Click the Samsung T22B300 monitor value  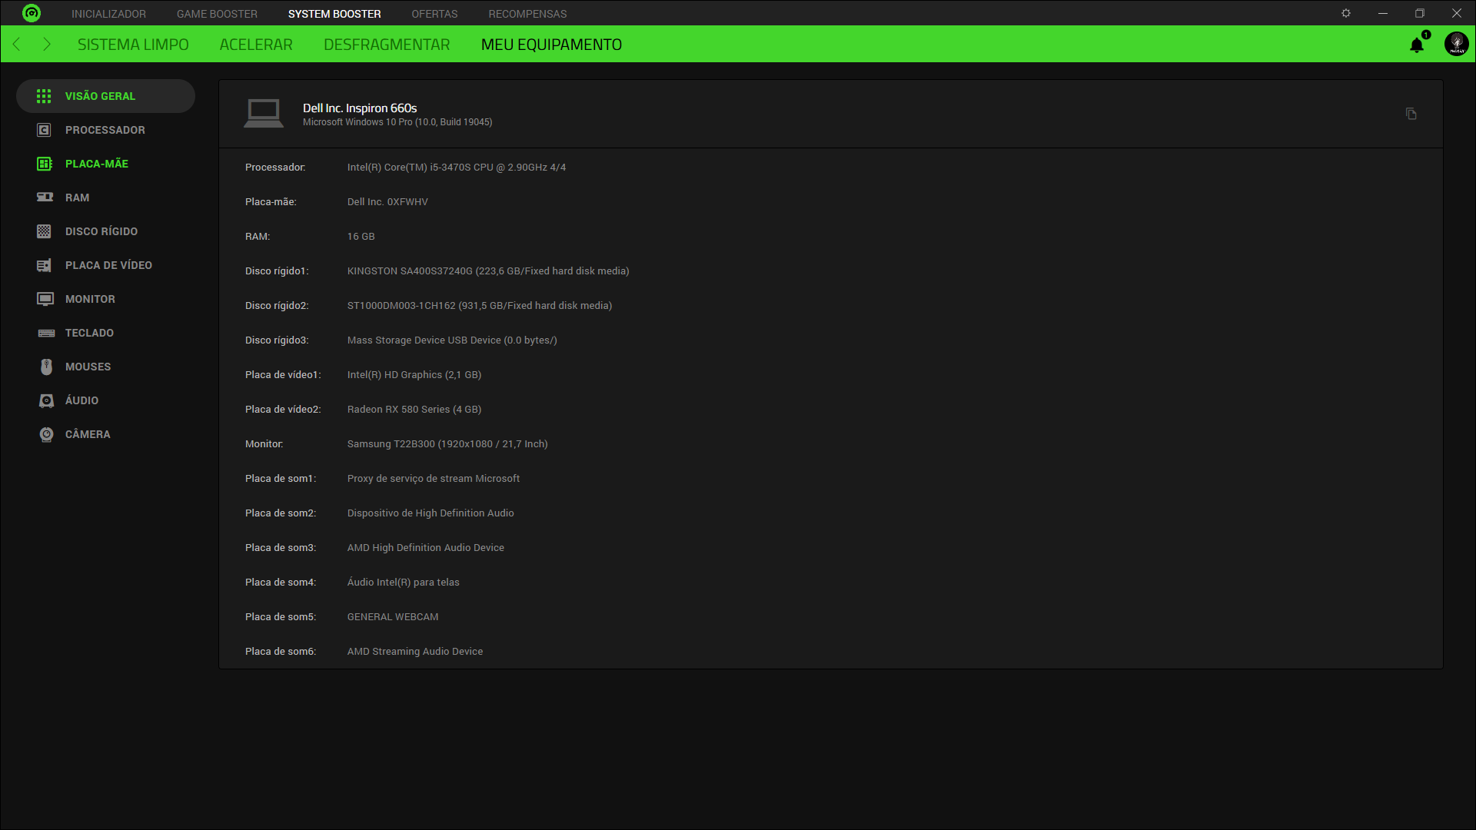click(447, 444)
